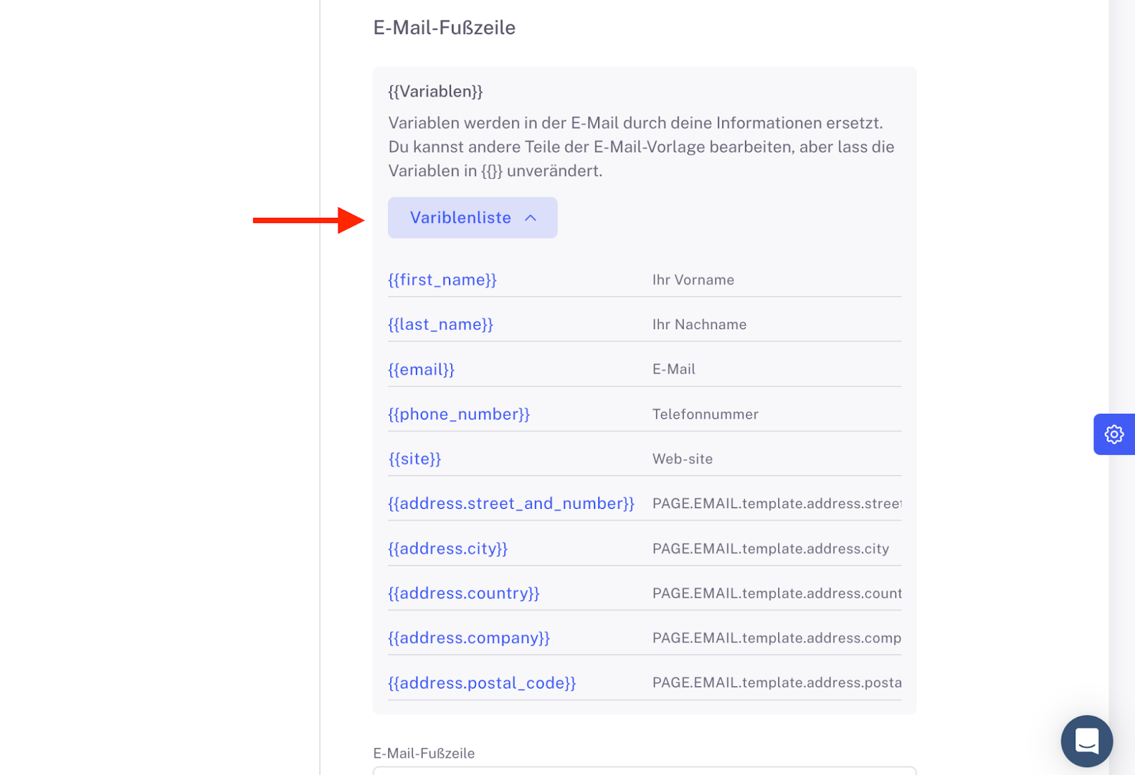Click the {{address.street_and_number}} variable

click(x=511, y=503)
